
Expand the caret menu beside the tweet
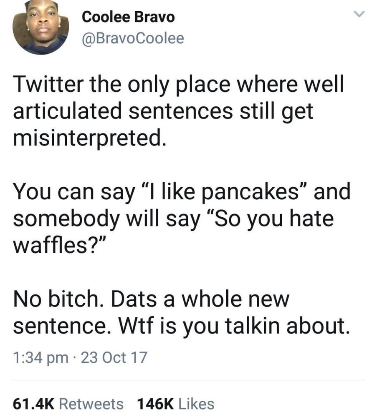(x=359, y=13)
